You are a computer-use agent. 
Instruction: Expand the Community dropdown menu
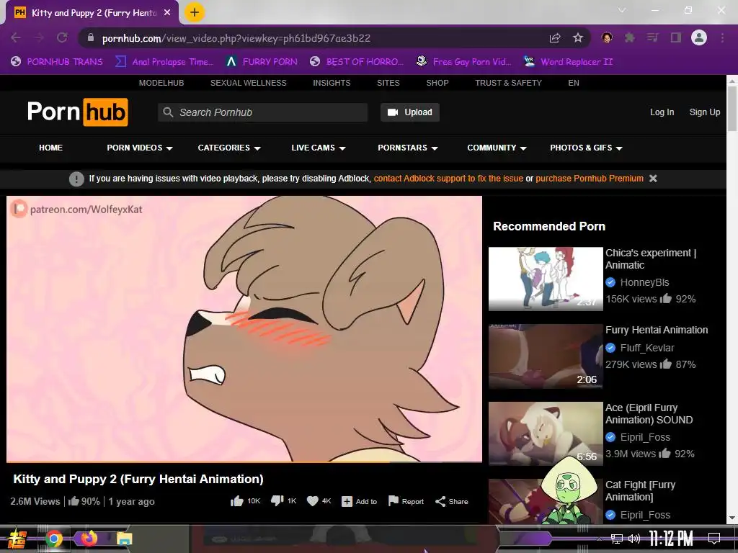pyautogui.click(x=497, y=148)
